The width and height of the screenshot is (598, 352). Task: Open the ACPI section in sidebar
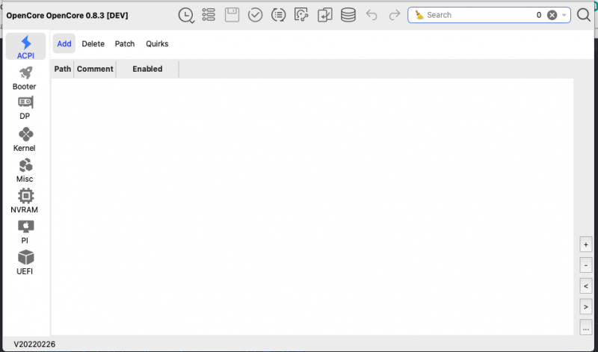pos(25,46)
